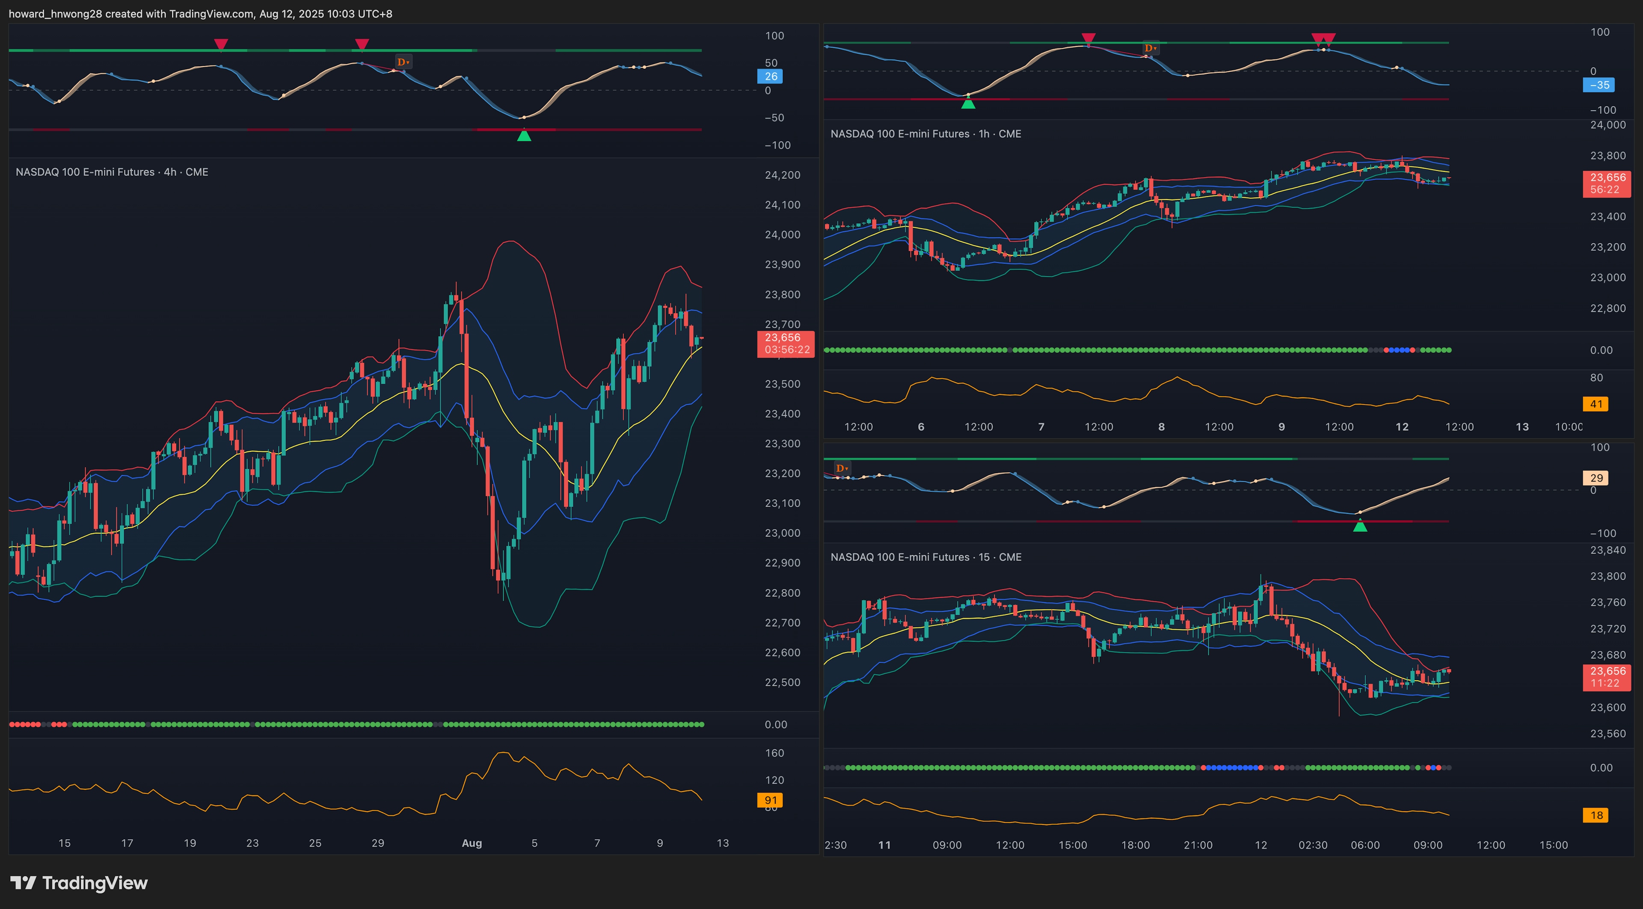Screen dimensions: 1643x909
Task: Click the 24,200 level on 4h price axis
Action: [x=782, y=175]
